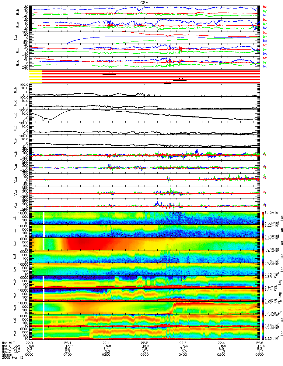Click the blue bx legend of B_e
Image resolution: width=283 pixels, height=366 pixels.
click(x=265, y=66)
